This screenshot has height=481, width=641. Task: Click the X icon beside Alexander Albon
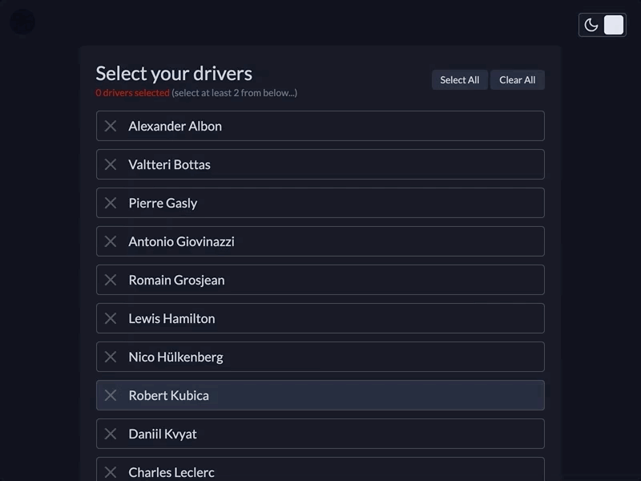111,126
